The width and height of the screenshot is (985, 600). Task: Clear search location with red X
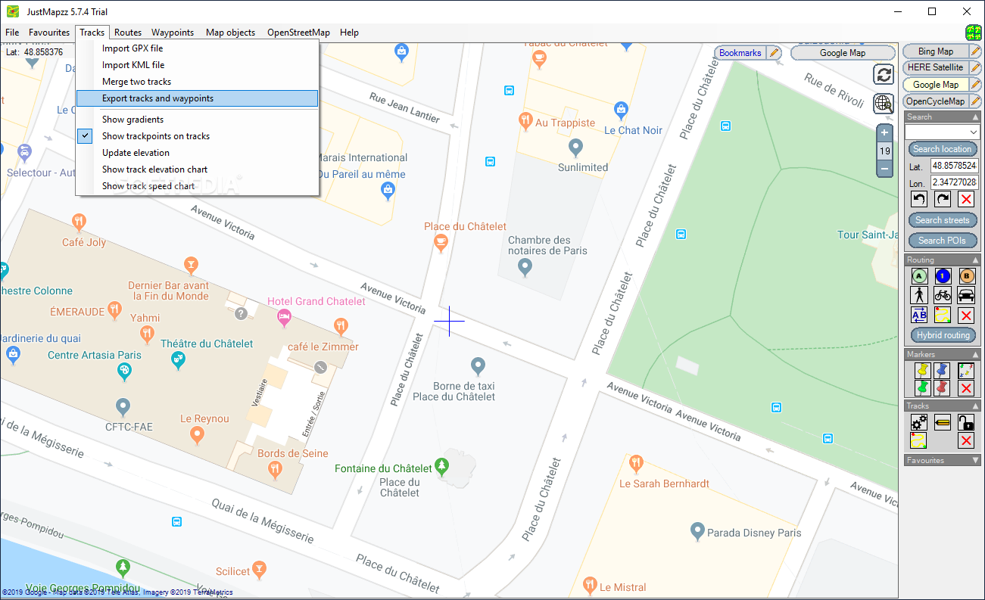click(x=966, y=199)
